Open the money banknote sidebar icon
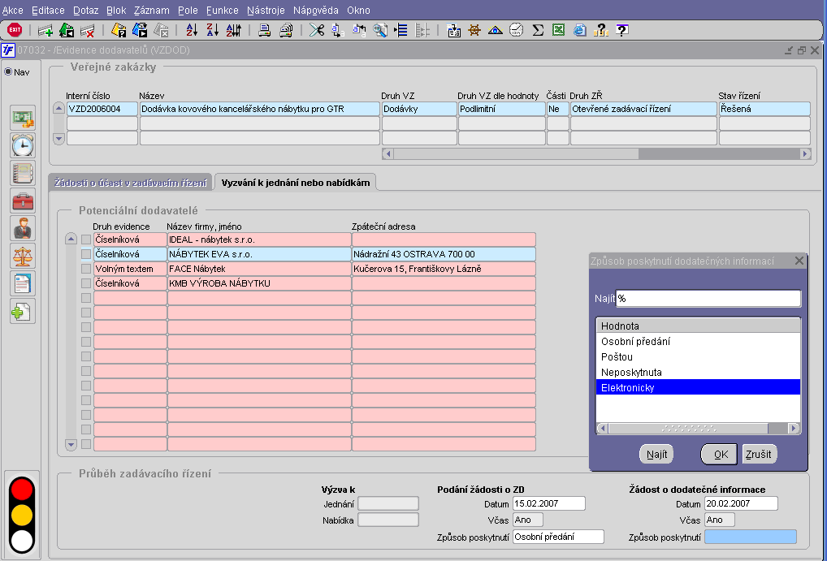This screenshot has height=561, width=827. 23,118
